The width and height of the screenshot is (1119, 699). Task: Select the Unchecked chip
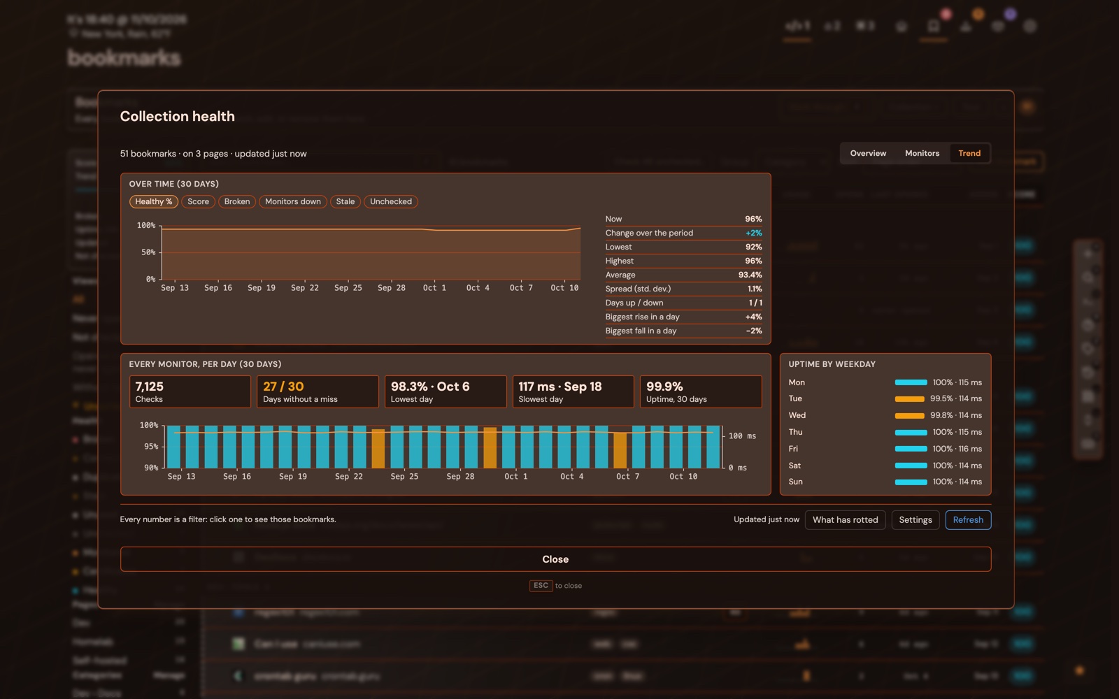click(x=391, y=201)
